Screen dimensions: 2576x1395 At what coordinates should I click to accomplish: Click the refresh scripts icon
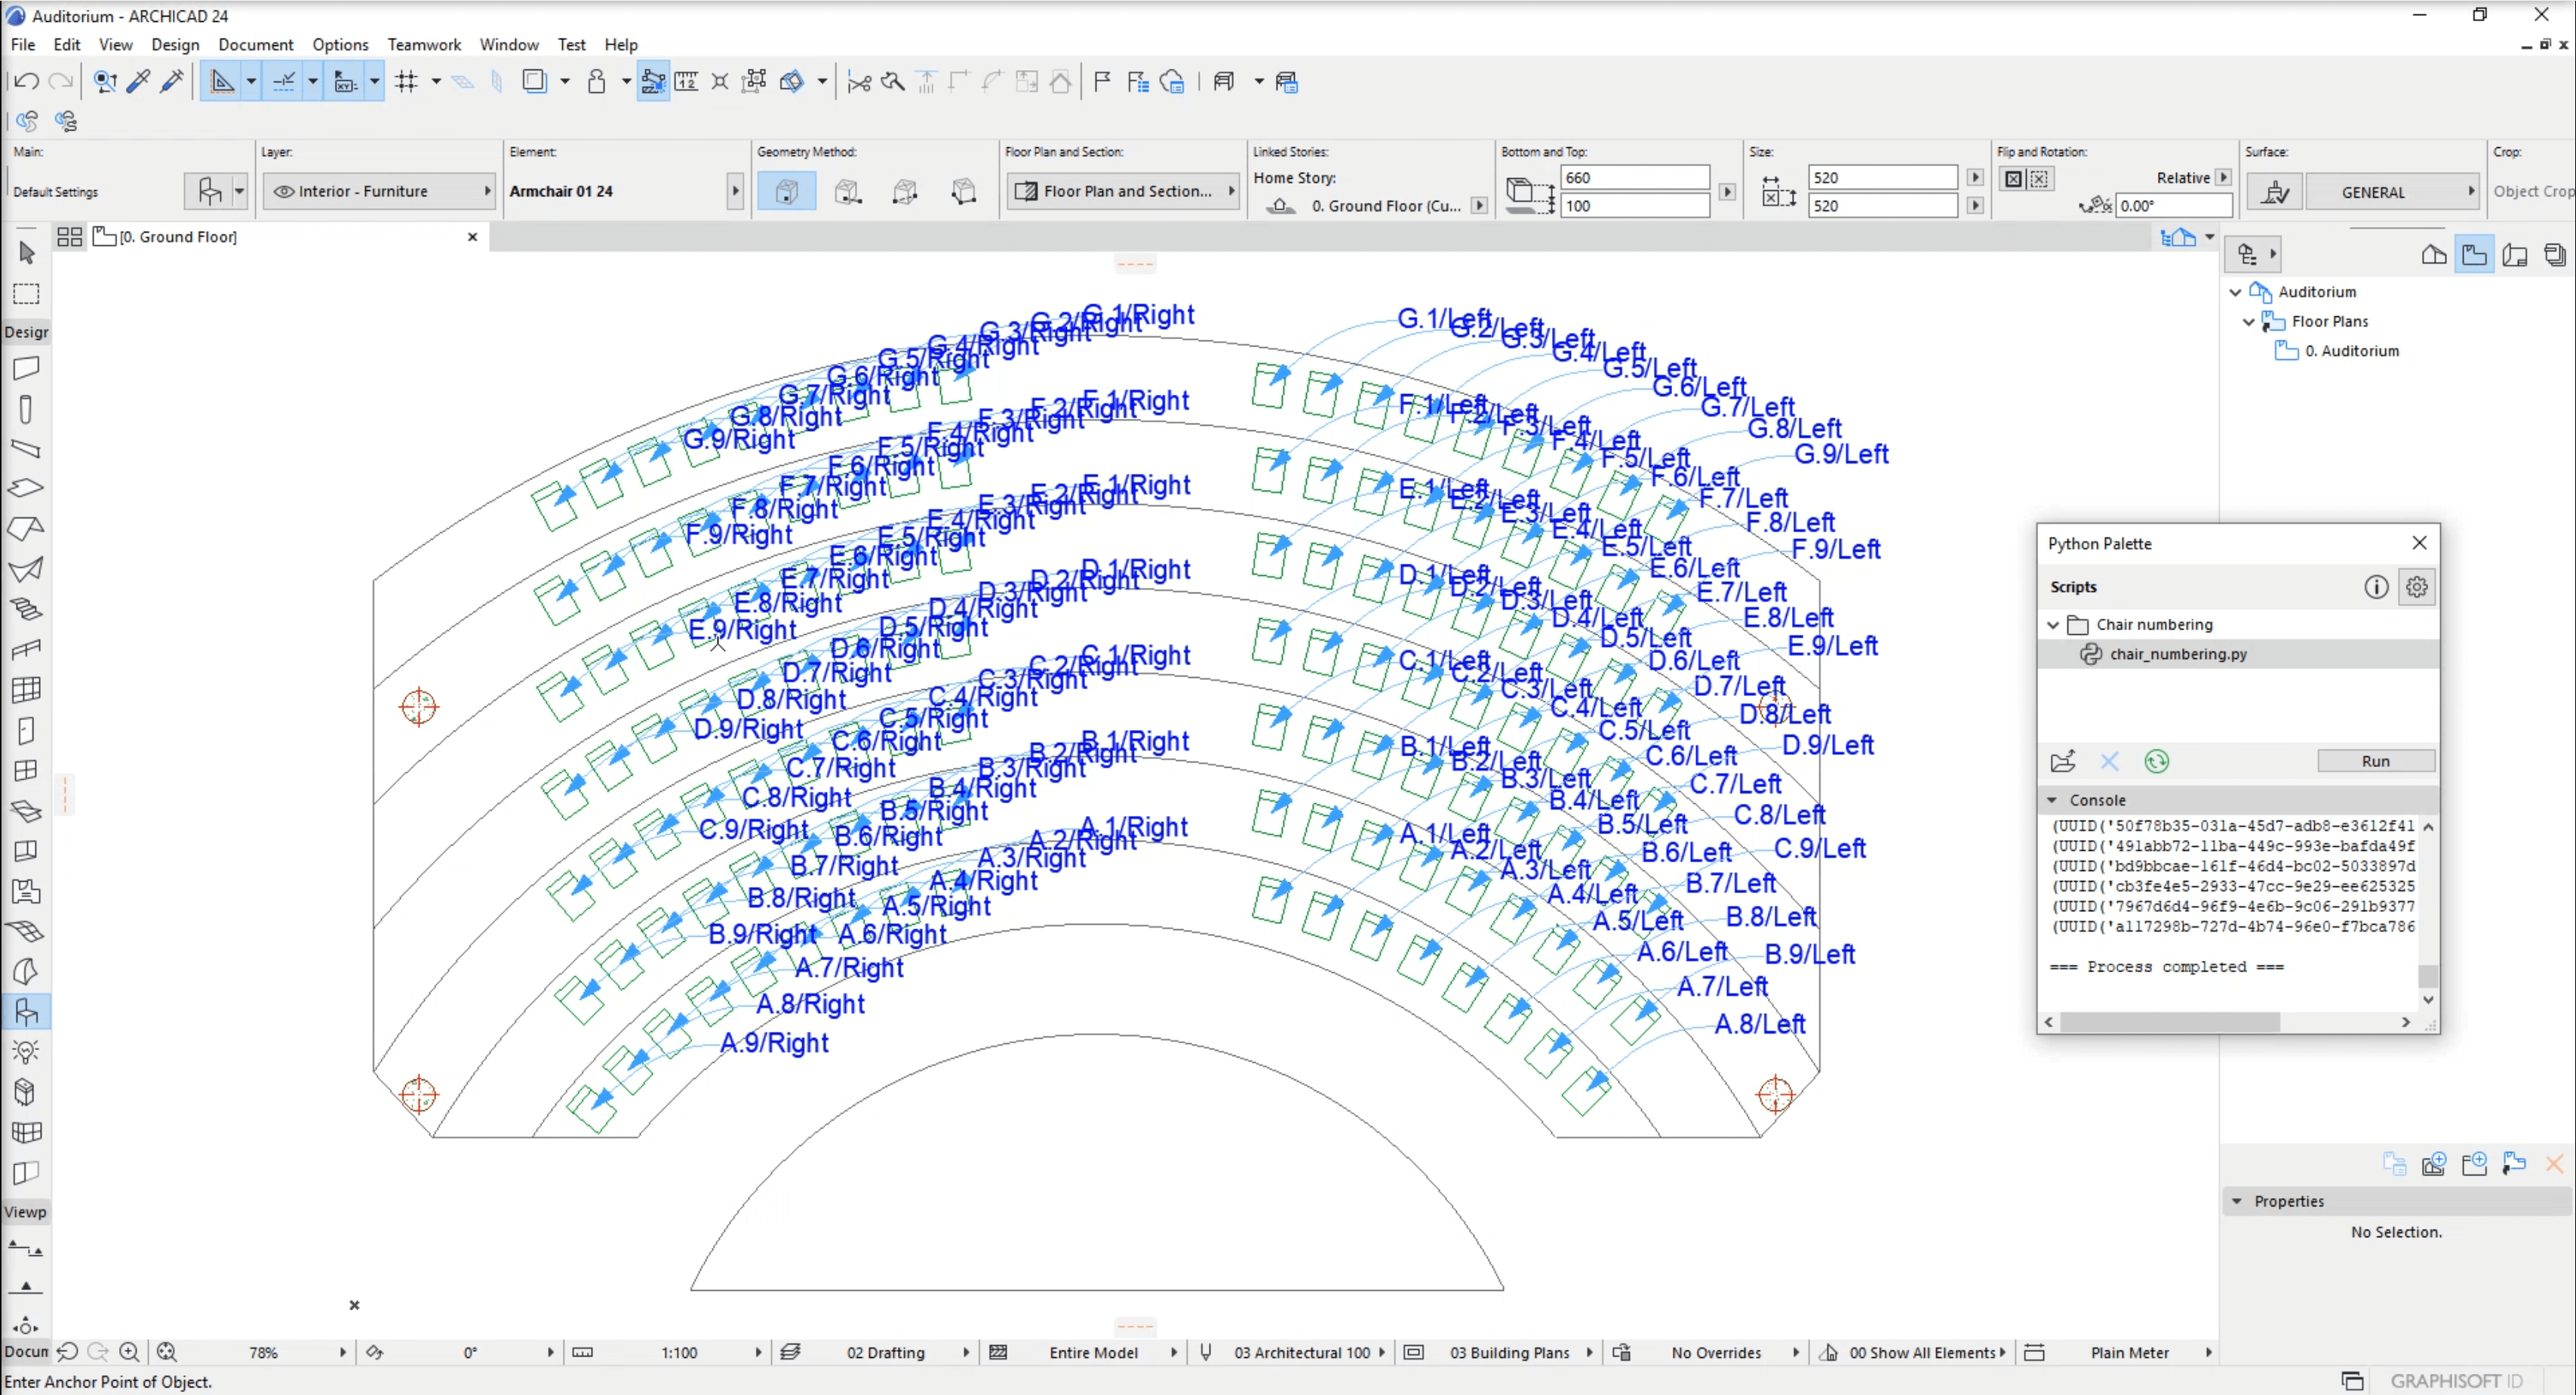coord(2156,762)
